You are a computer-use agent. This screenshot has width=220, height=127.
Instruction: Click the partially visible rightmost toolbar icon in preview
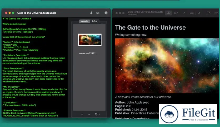[x=217, y=13]
